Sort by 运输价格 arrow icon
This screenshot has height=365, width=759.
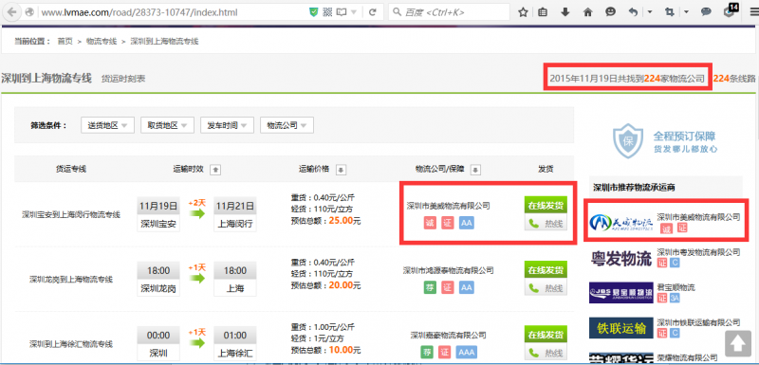pyautogui.click(x=342, y=170)
